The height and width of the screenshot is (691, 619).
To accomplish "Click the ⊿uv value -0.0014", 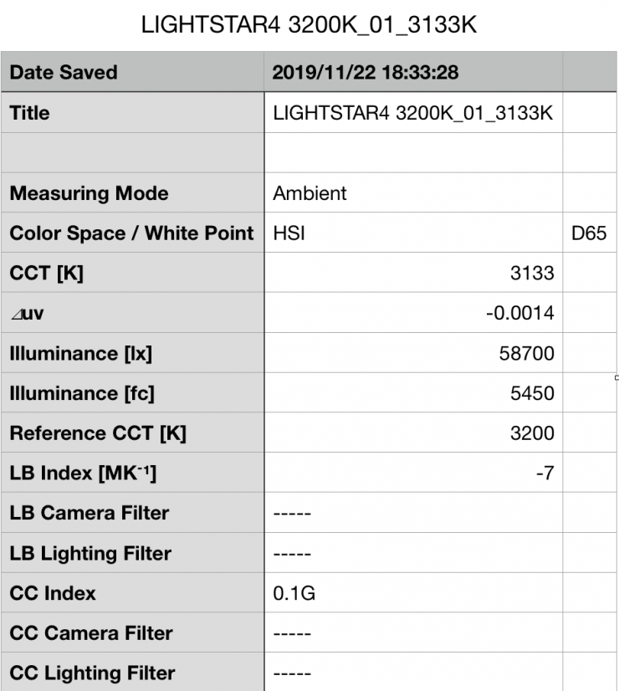I will coord(523,314).
